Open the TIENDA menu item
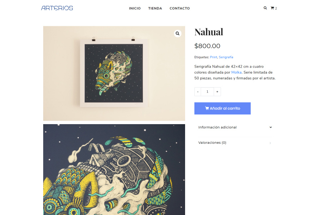 click(x=155, y=8)
